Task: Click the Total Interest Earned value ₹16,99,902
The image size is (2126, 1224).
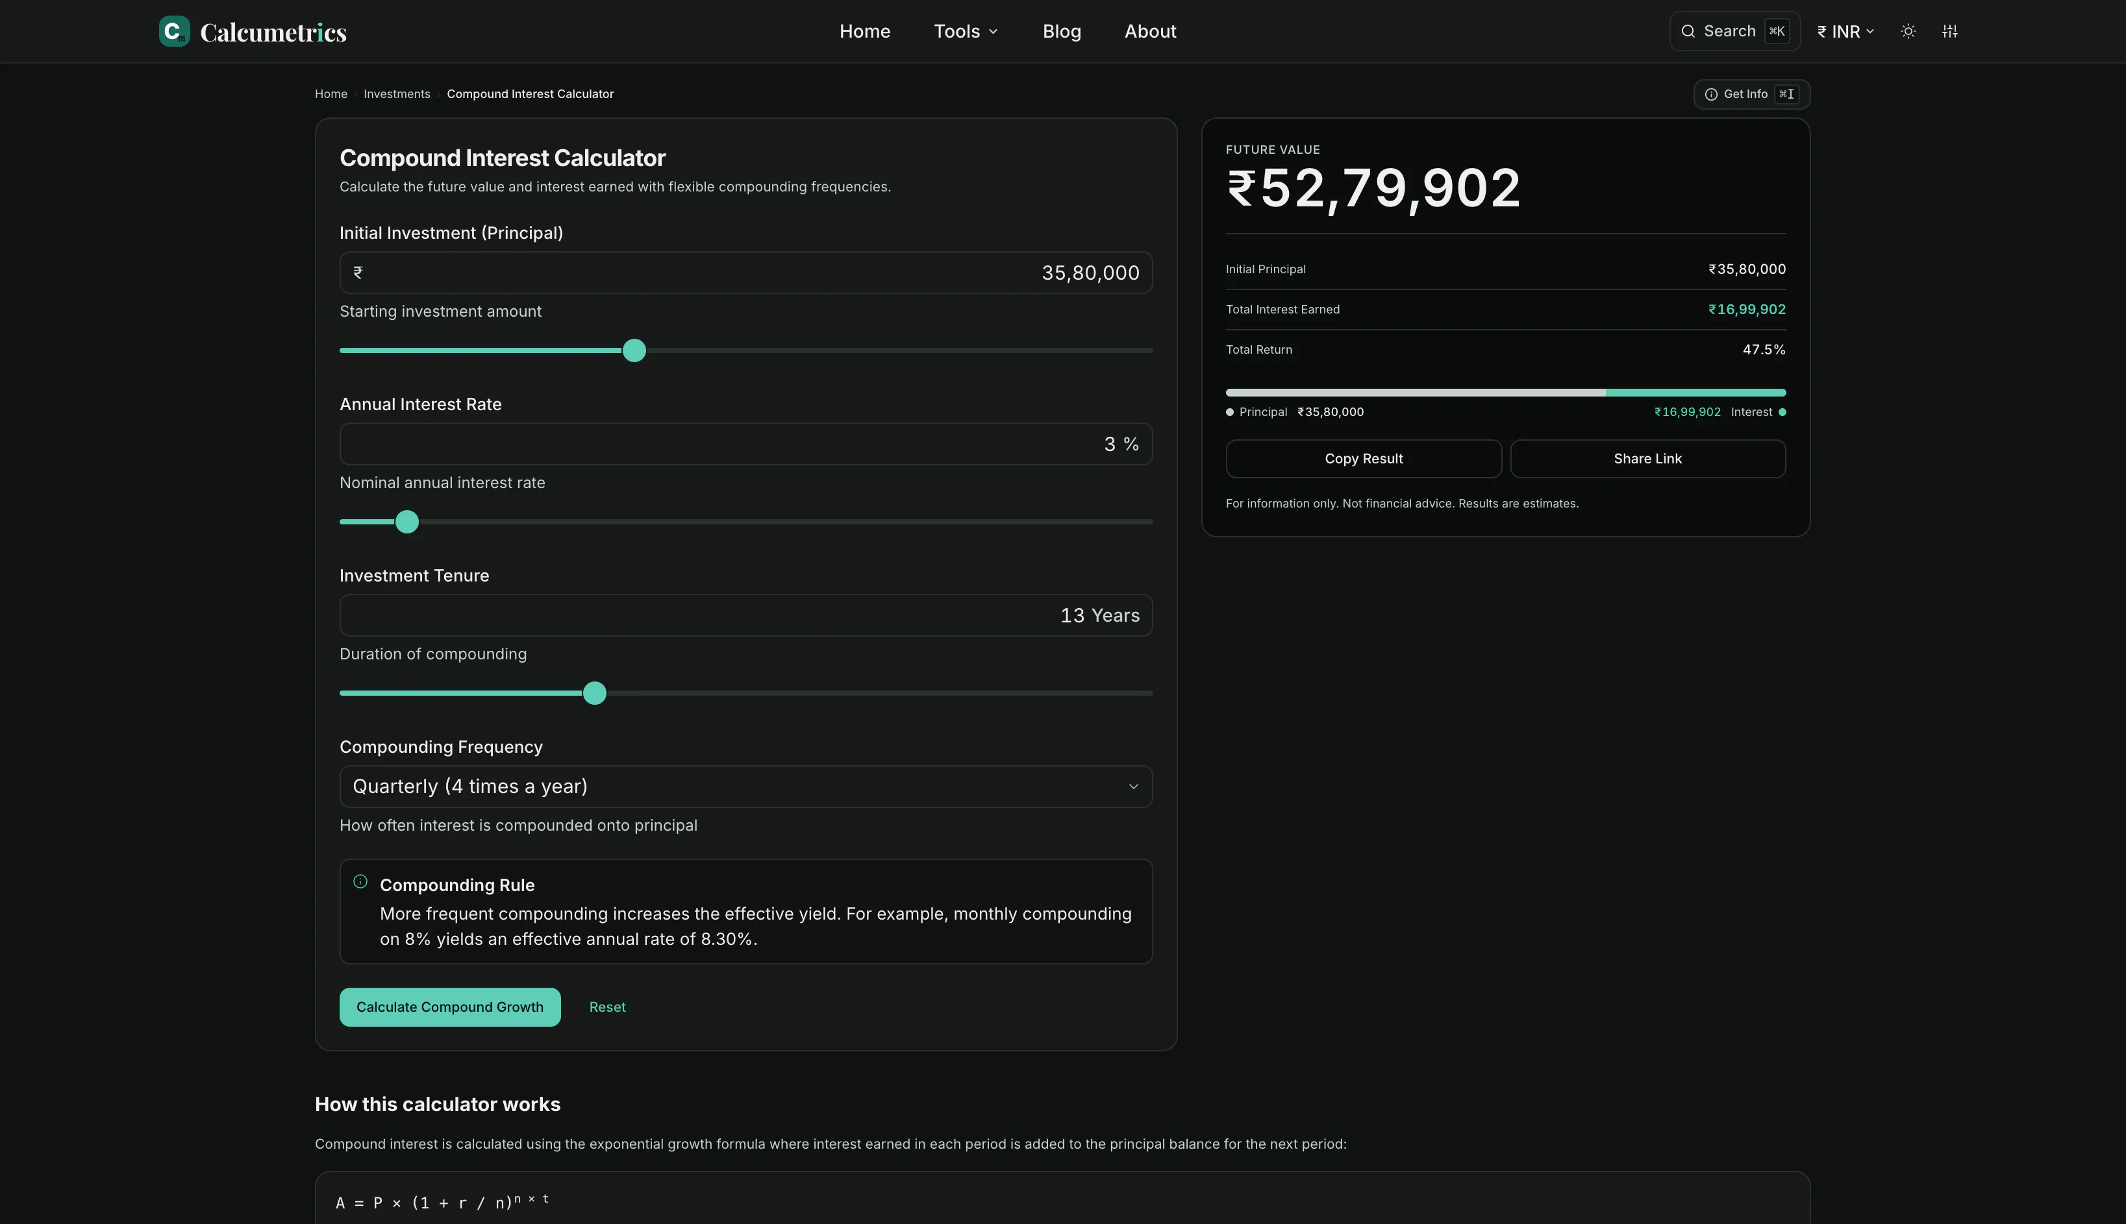Action: 1747,310
